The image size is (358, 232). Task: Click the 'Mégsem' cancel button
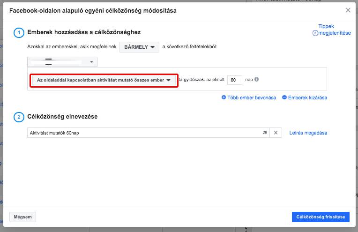point(22,217)
